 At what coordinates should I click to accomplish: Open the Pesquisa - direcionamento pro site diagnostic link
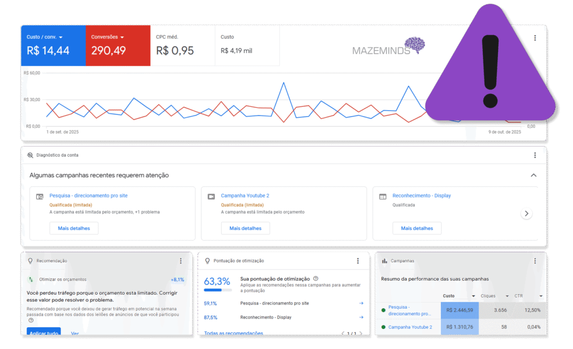(x=88, y=196)
